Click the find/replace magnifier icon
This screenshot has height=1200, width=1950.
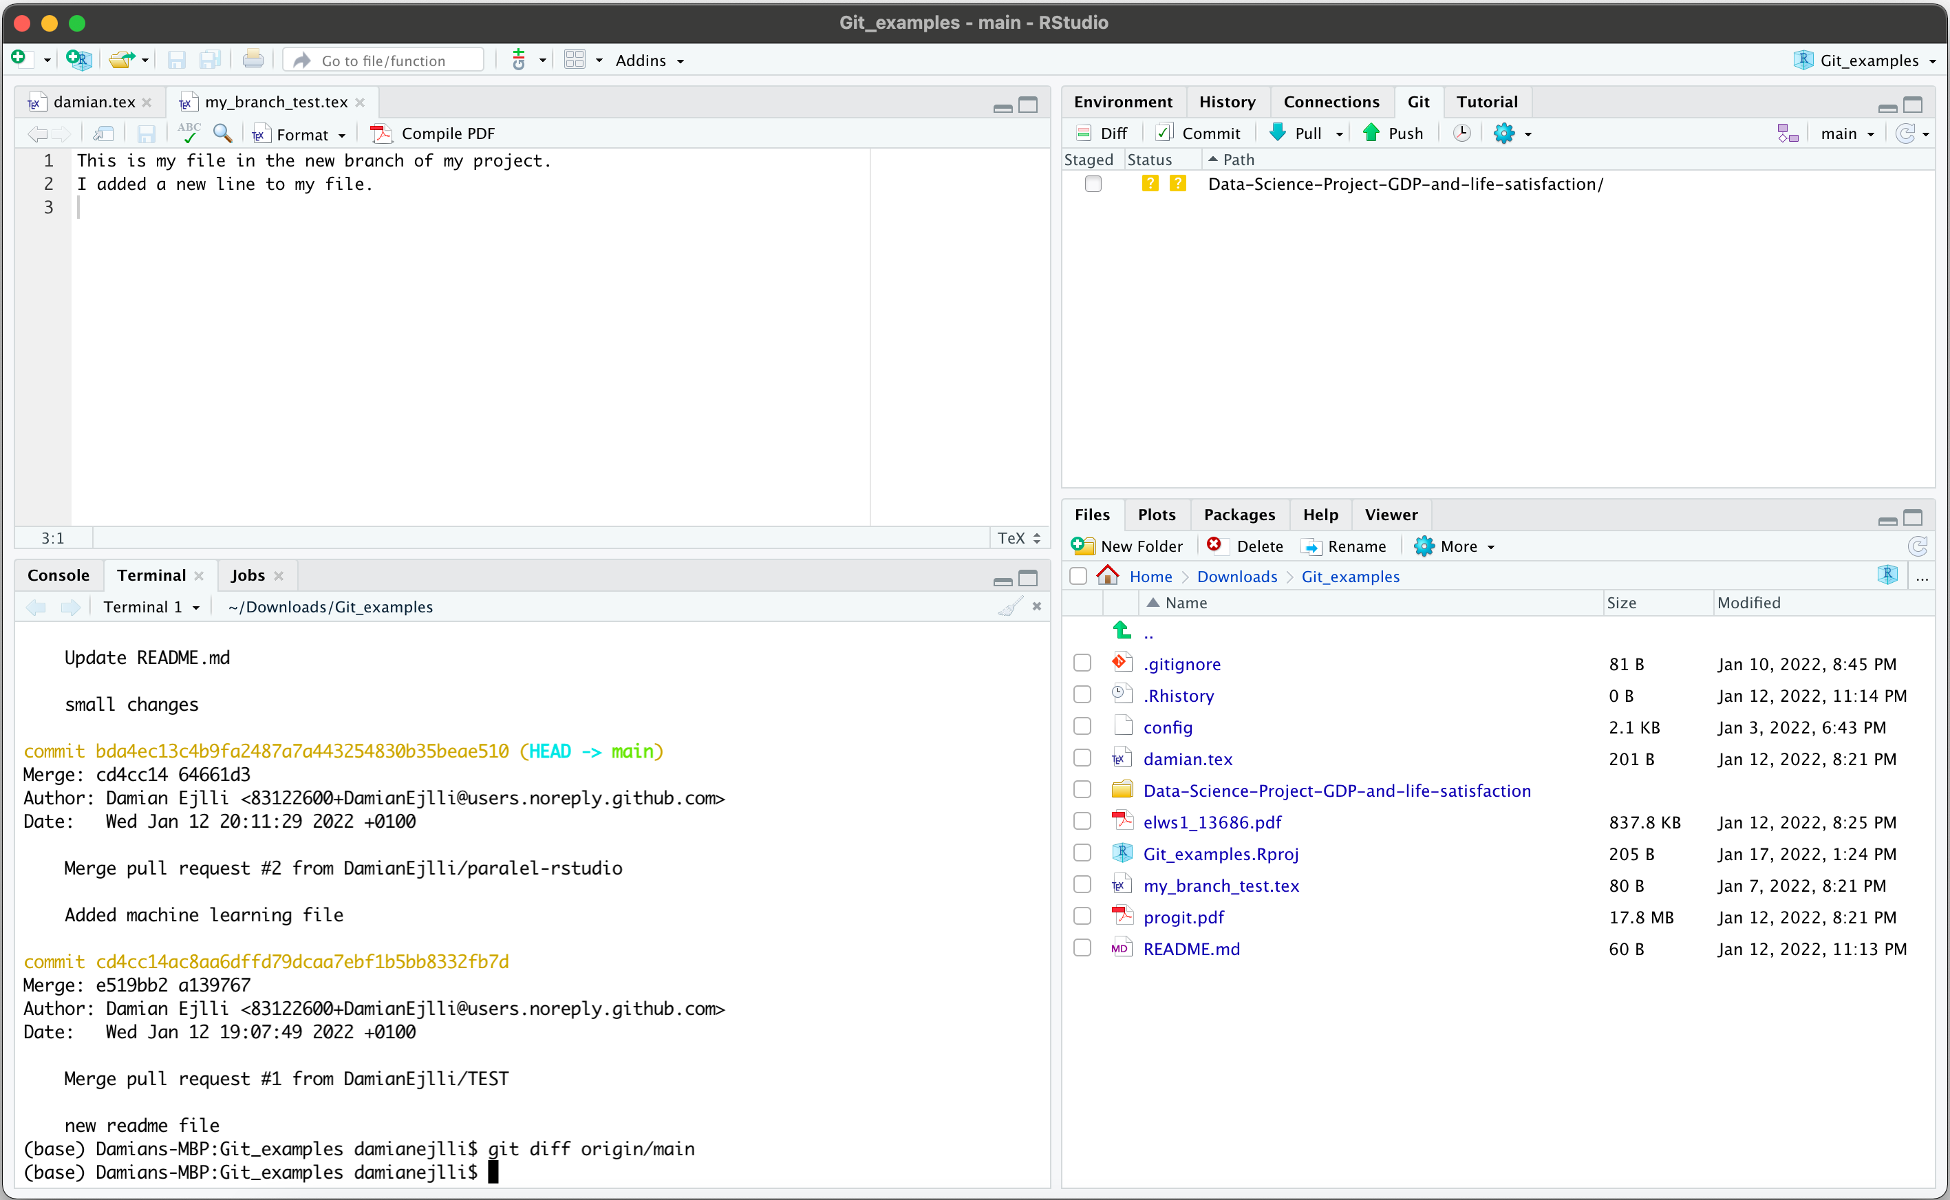(x=223, y=133)
